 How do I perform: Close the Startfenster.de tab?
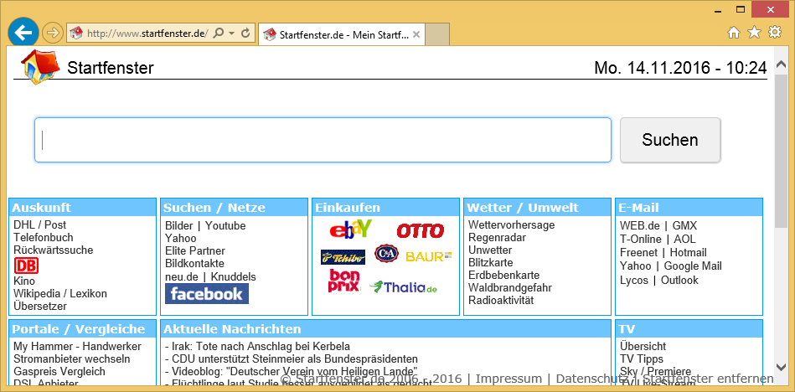[416, 34]
